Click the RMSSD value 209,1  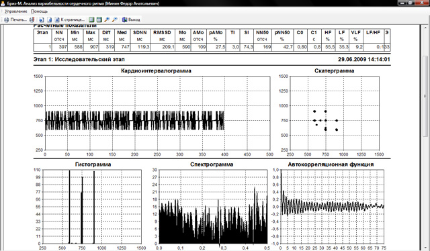(x=168, y=47)
